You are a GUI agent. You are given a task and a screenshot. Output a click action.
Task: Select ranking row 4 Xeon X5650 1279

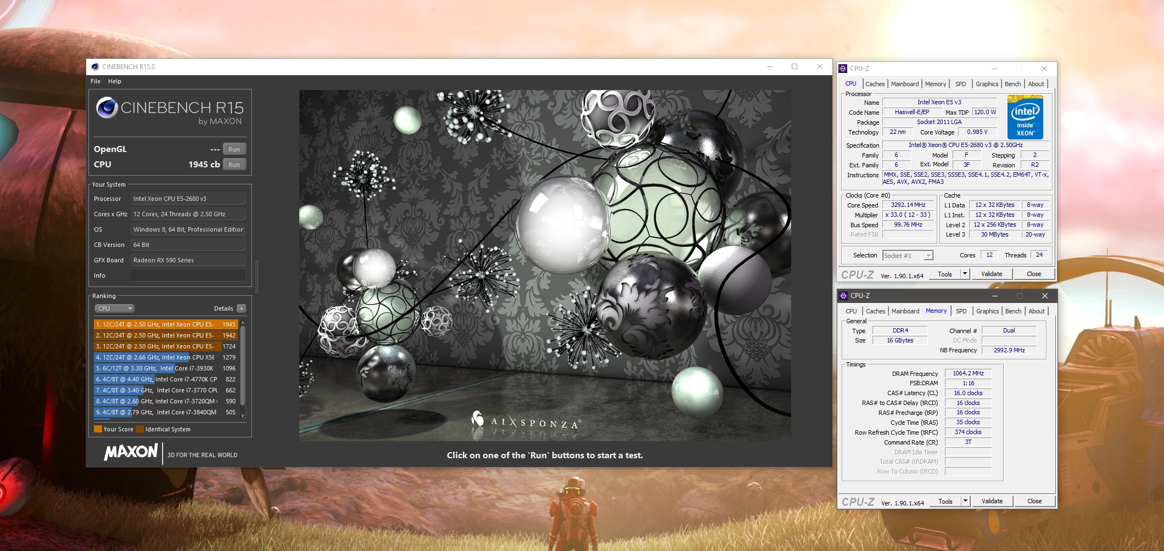pyautogui.click(x=166, y=357)
